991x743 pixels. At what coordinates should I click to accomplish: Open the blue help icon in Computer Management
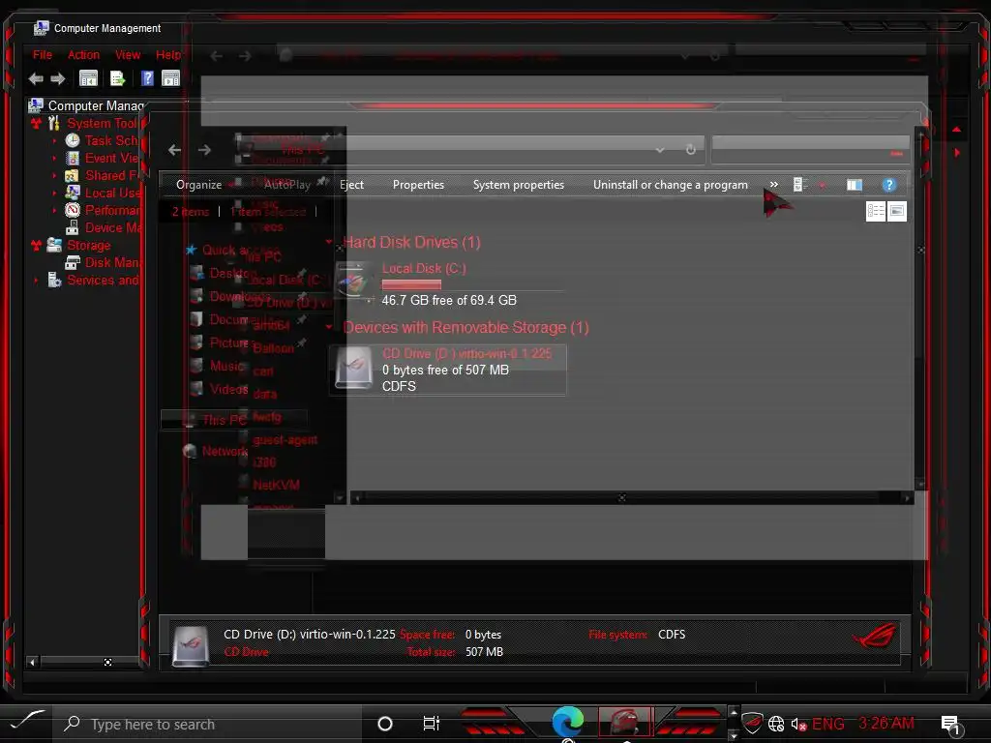click(147, 78)
